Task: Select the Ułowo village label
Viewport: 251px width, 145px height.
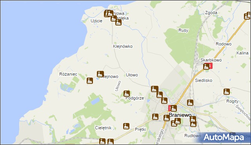Action: (x=132, y=75)
